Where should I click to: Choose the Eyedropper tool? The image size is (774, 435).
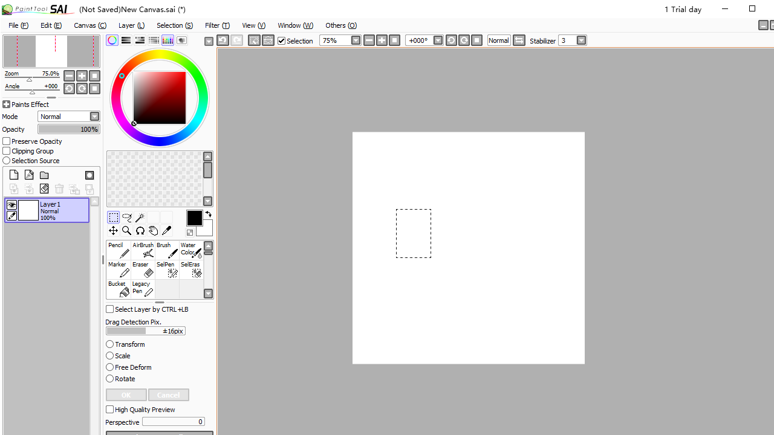point(166,230)
